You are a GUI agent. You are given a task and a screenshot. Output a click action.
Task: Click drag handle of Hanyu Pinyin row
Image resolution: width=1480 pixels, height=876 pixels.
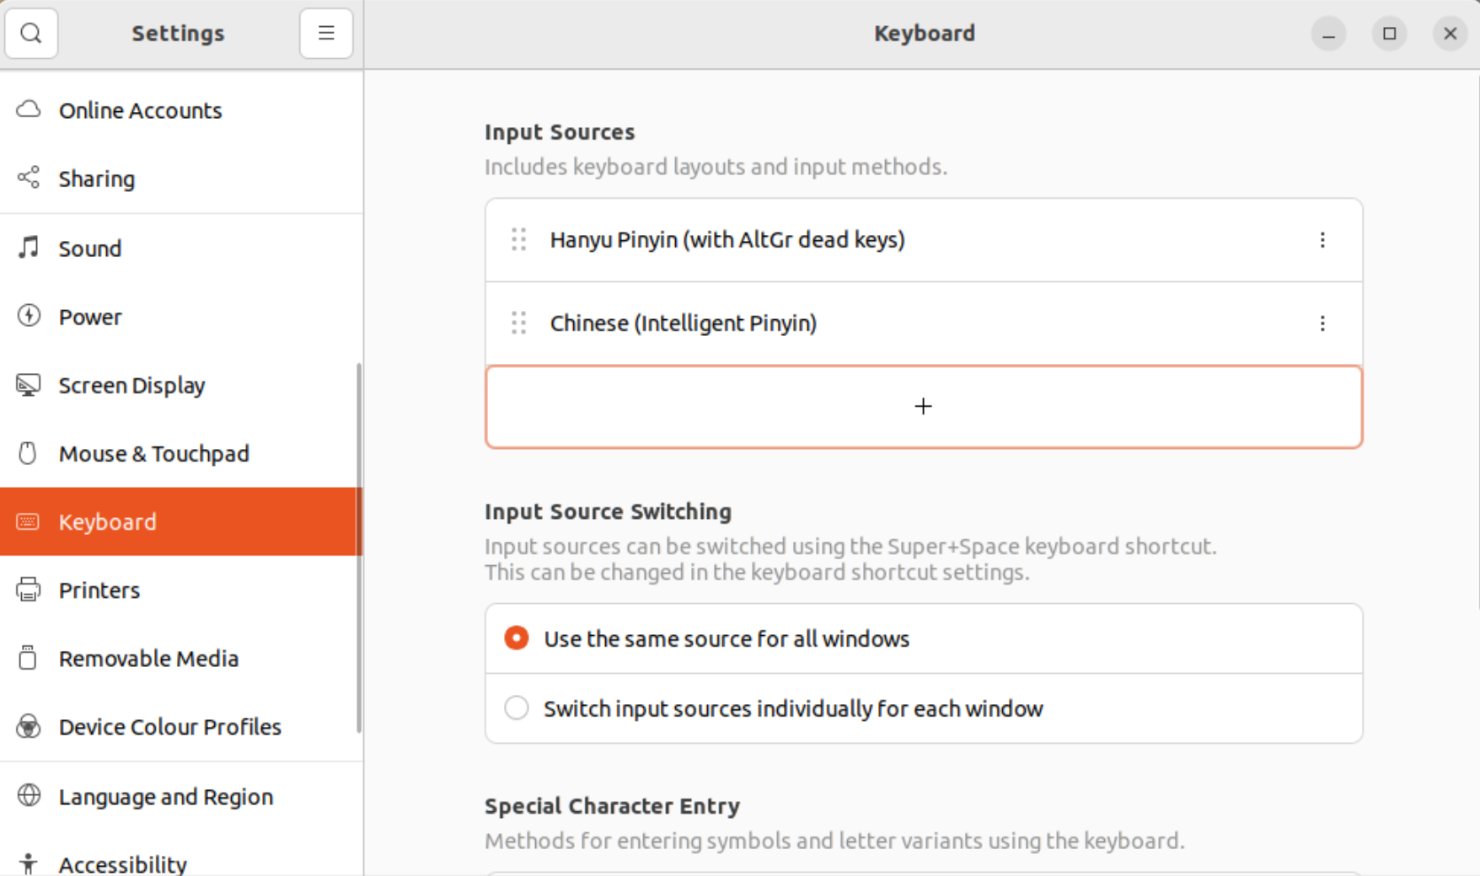(x=519, y=240)
